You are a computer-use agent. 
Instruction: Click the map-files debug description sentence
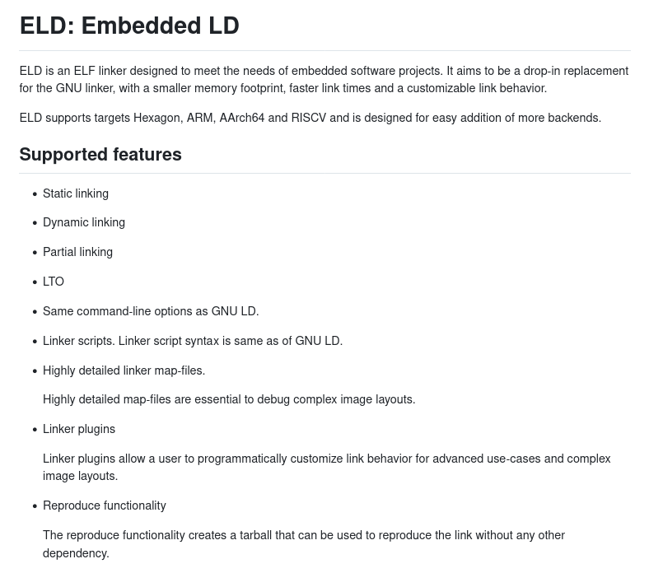229,400
